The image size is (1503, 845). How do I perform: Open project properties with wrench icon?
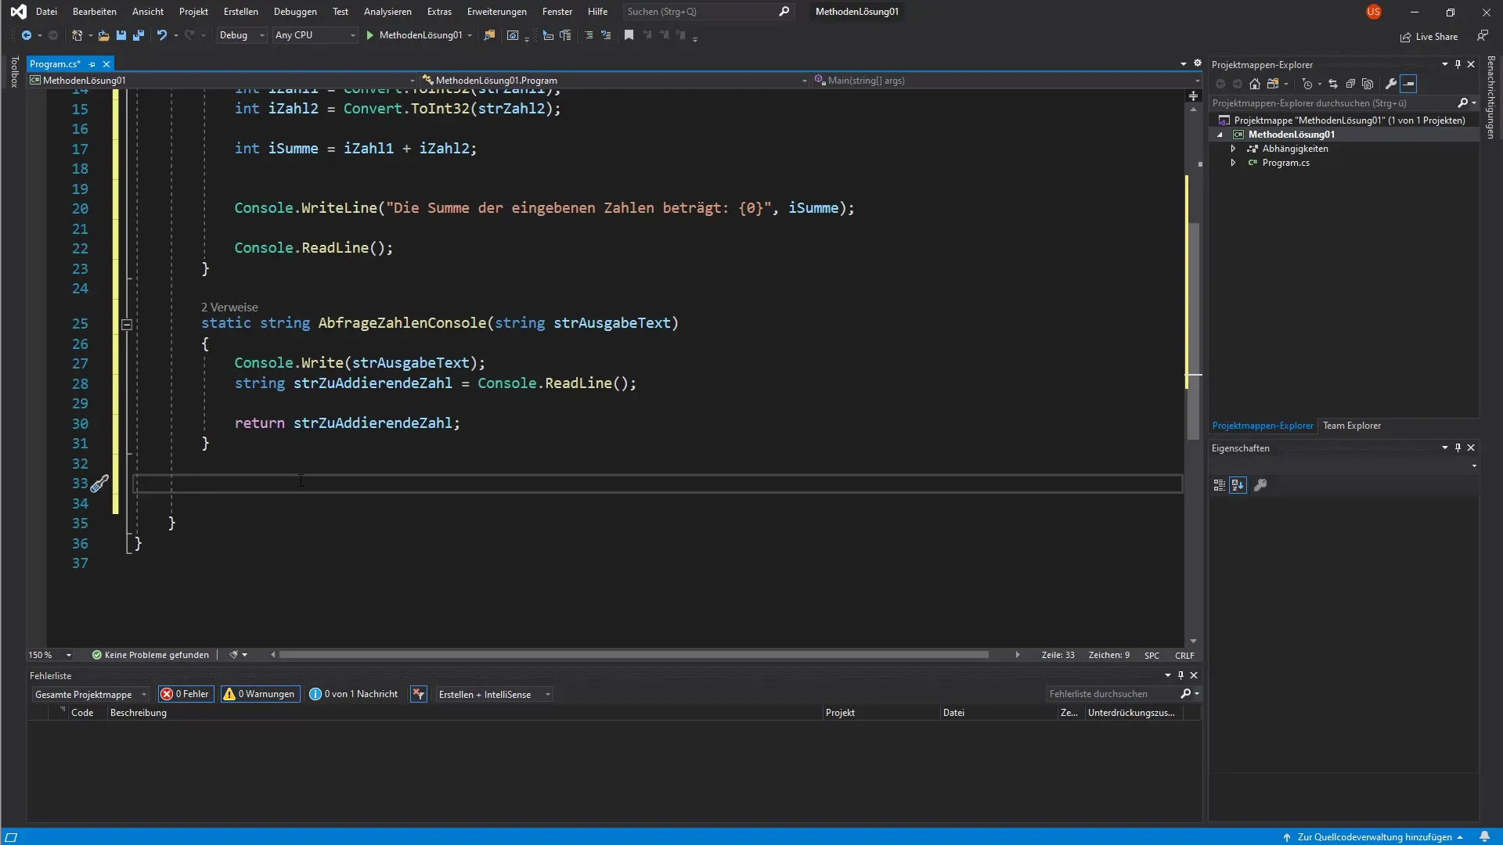(1391, 84)
